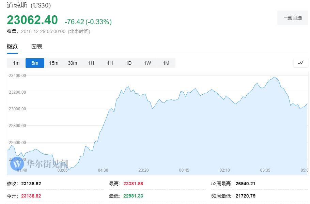
Task: Open the 图表 tab
Action: [x=37, y=47]
